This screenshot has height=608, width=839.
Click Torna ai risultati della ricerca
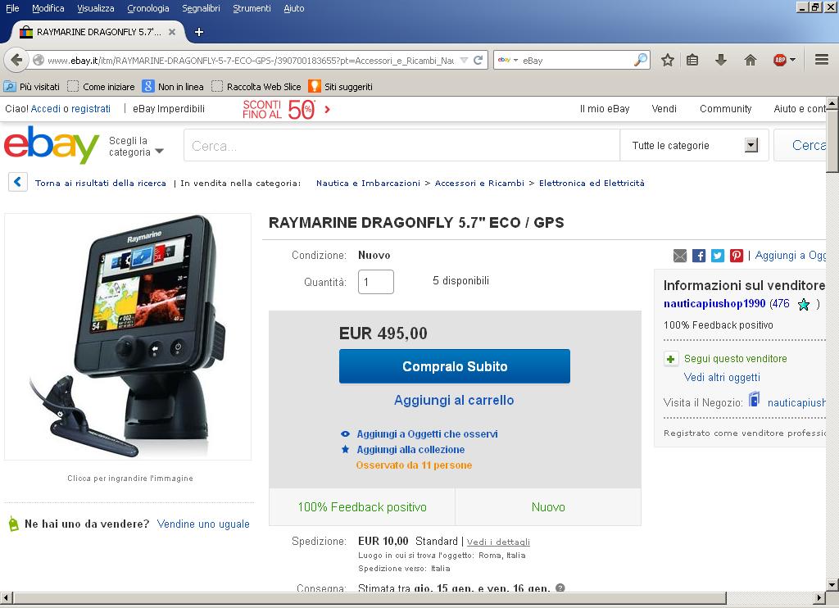point(101,183)
